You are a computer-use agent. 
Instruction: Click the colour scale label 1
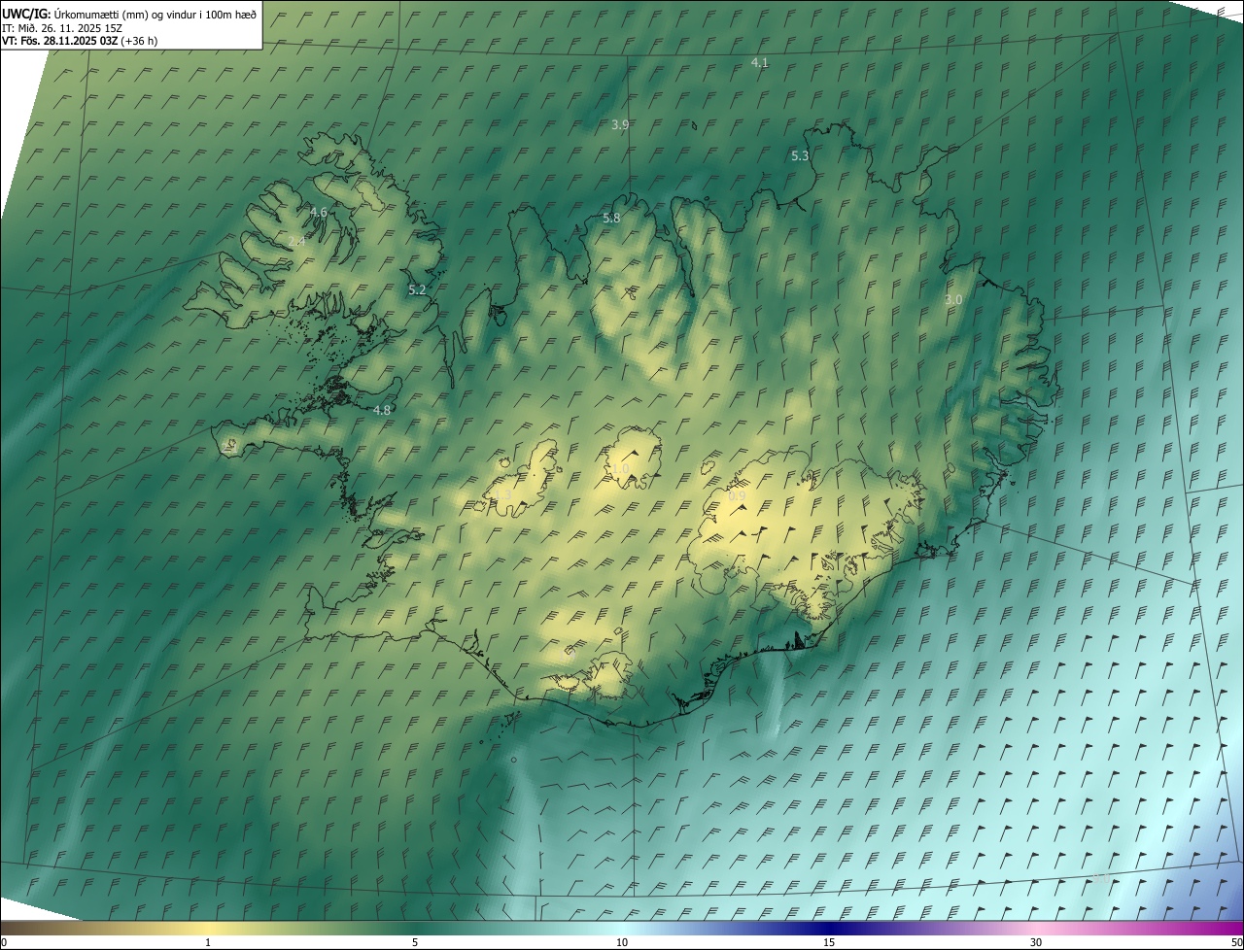click(208, 942)
